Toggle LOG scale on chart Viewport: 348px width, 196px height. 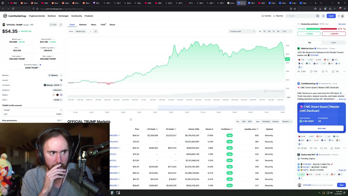click(x=284, y=31)
